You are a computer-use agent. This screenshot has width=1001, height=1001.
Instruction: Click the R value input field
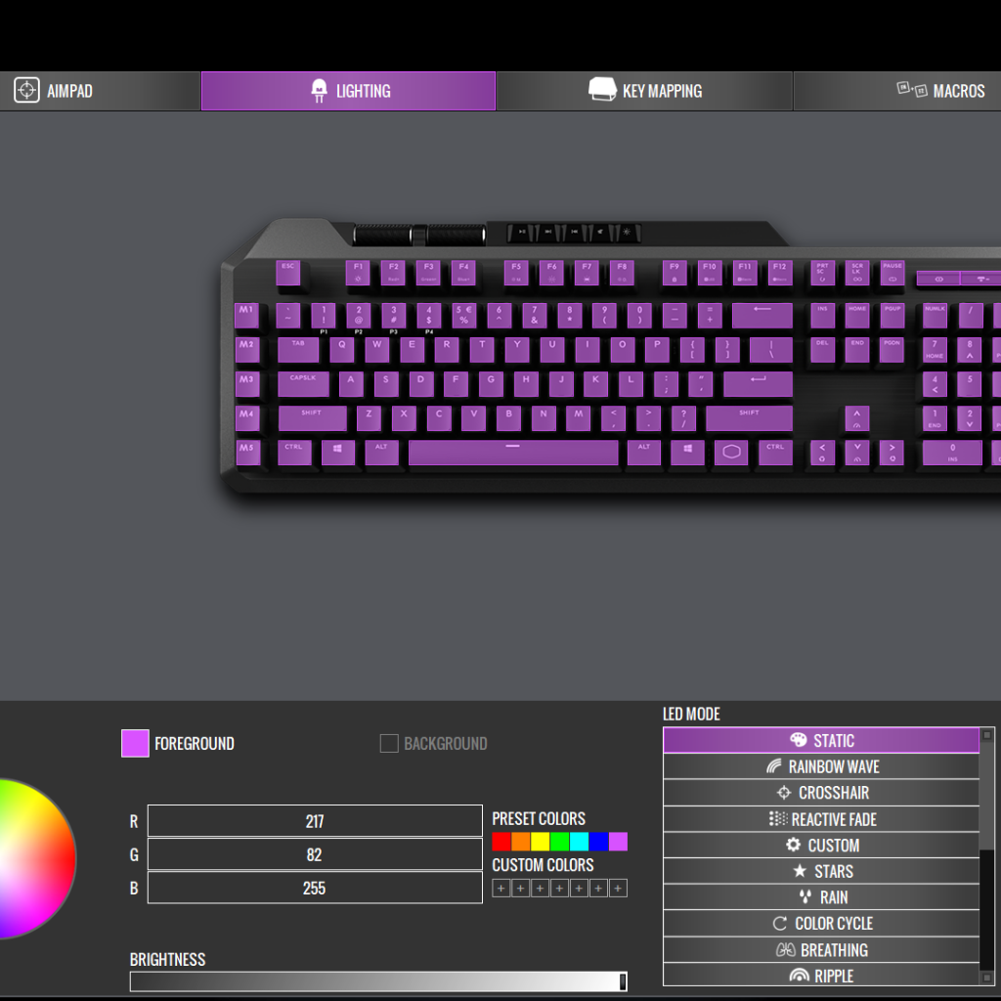pos(315,822)
